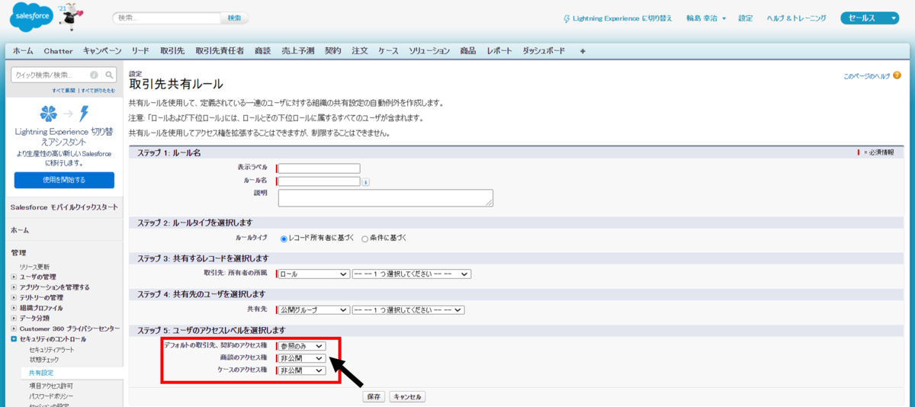Click すべて展開 link in sidebar
915x407 pixels.
64,90
